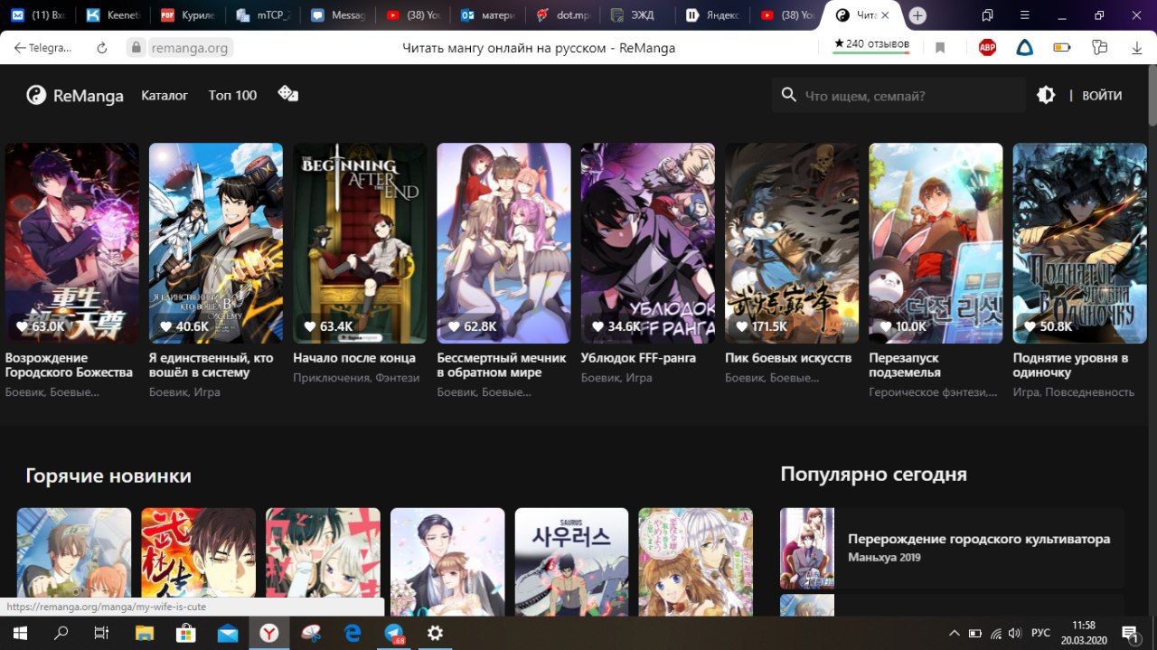Bookmark the page with the bookmark icon
The image size is (1157, 650).
pos(940,48)
